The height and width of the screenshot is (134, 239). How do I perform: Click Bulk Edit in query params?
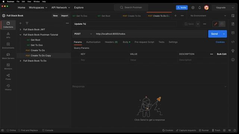point(221,54)
